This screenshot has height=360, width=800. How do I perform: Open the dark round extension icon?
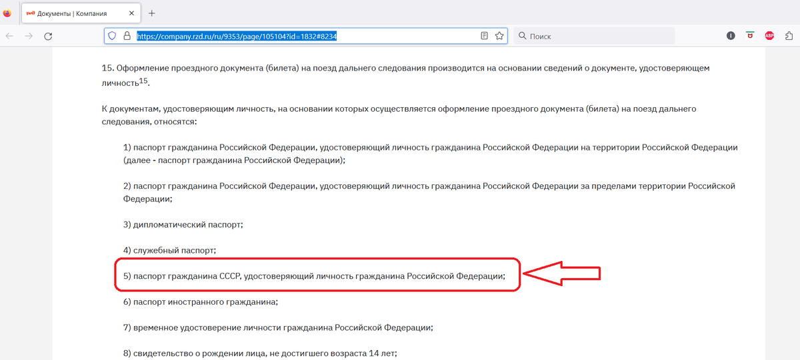tap(731, 36)
